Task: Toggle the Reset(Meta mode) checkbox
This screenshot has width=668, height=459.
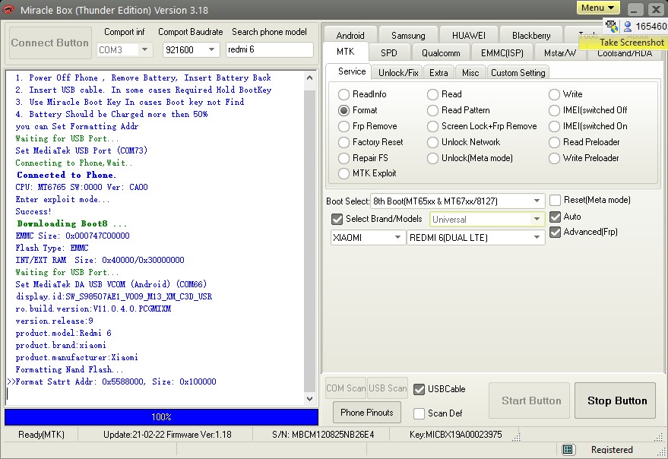Action: [x=555, y=200]
